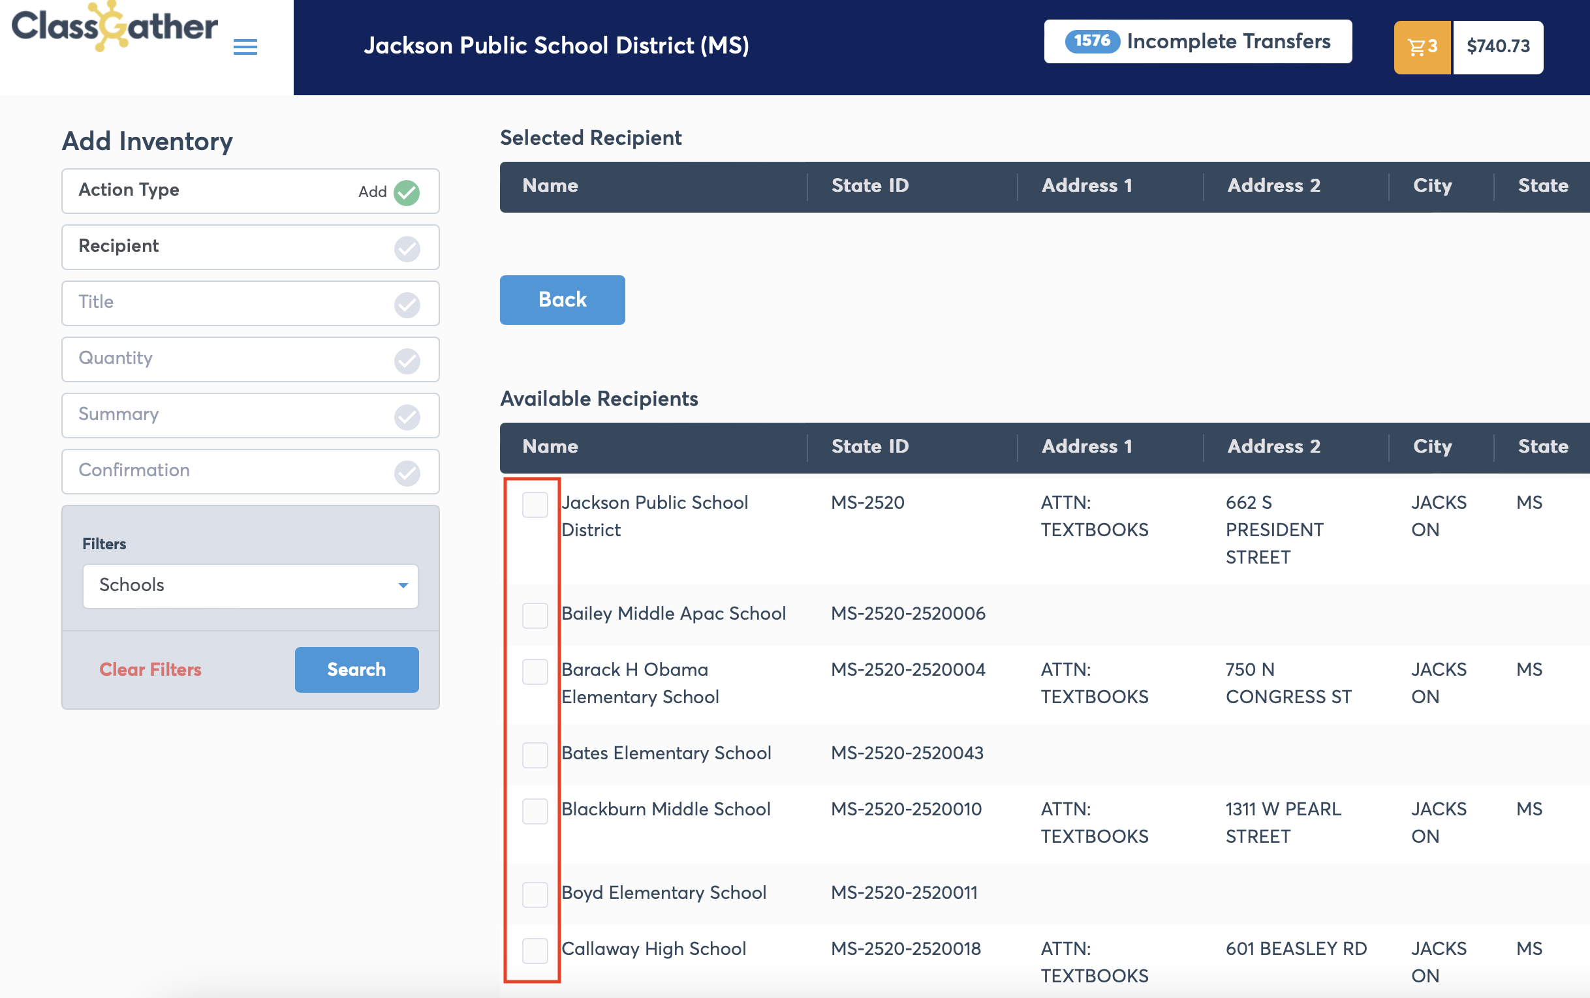Viewport: 1590px width, 998px height.
Task: Open the 1576 Incomplete Transfers button
Action: (1197, 42)
